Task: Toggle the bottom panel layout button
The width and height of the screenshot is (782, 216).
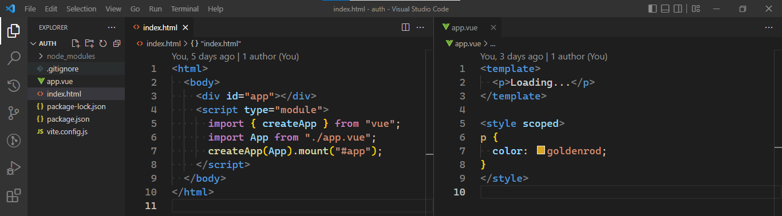Action: [x=665, y=9]
